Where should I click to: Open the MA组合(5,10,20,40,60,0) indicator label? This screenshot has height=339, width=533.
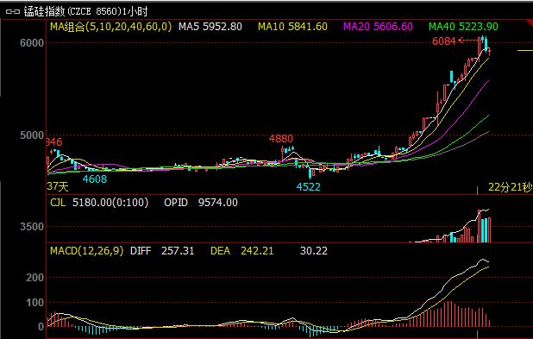[110, 27]
